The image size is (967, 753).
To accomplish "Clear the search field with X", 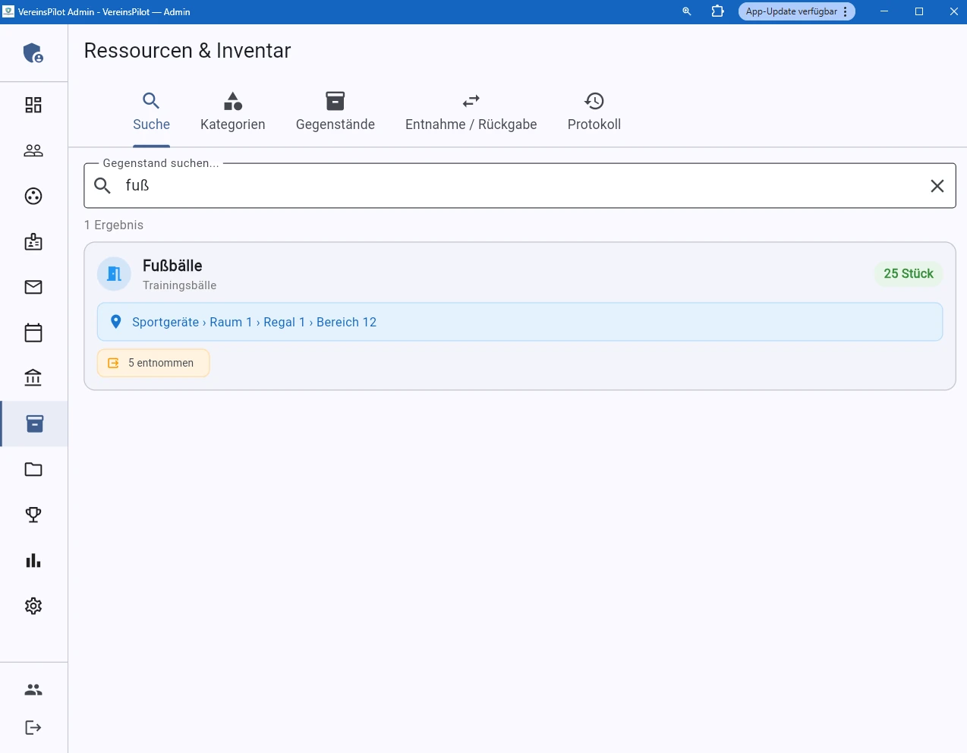I will [937, 186].
